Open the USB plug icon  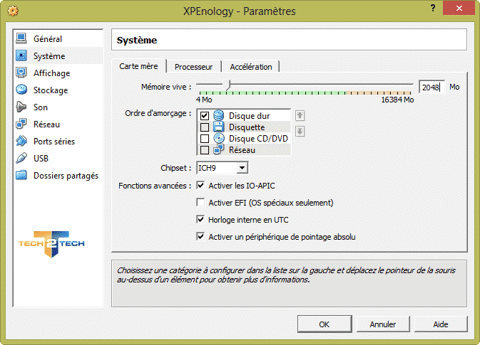pyautogui.click(x=21, y=158)
